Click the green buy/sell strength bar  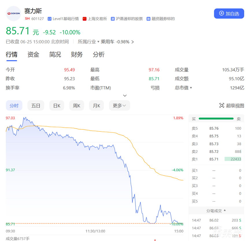[x=216, y=118]
